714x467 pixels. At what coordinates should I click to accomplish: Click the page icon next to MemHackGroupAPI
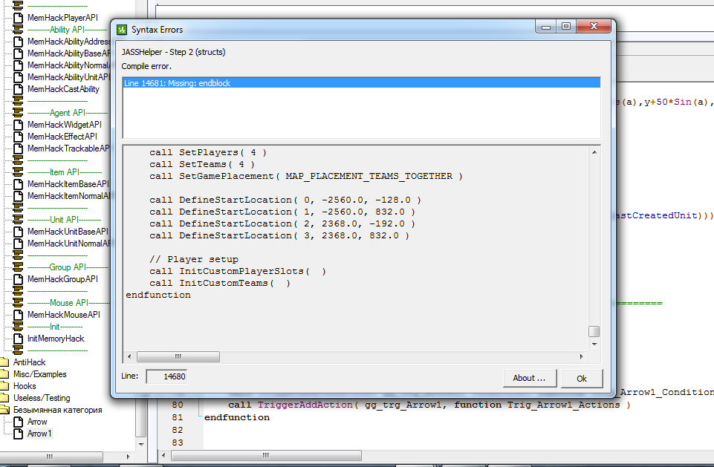pyautogui.click(x=19, y=279)
